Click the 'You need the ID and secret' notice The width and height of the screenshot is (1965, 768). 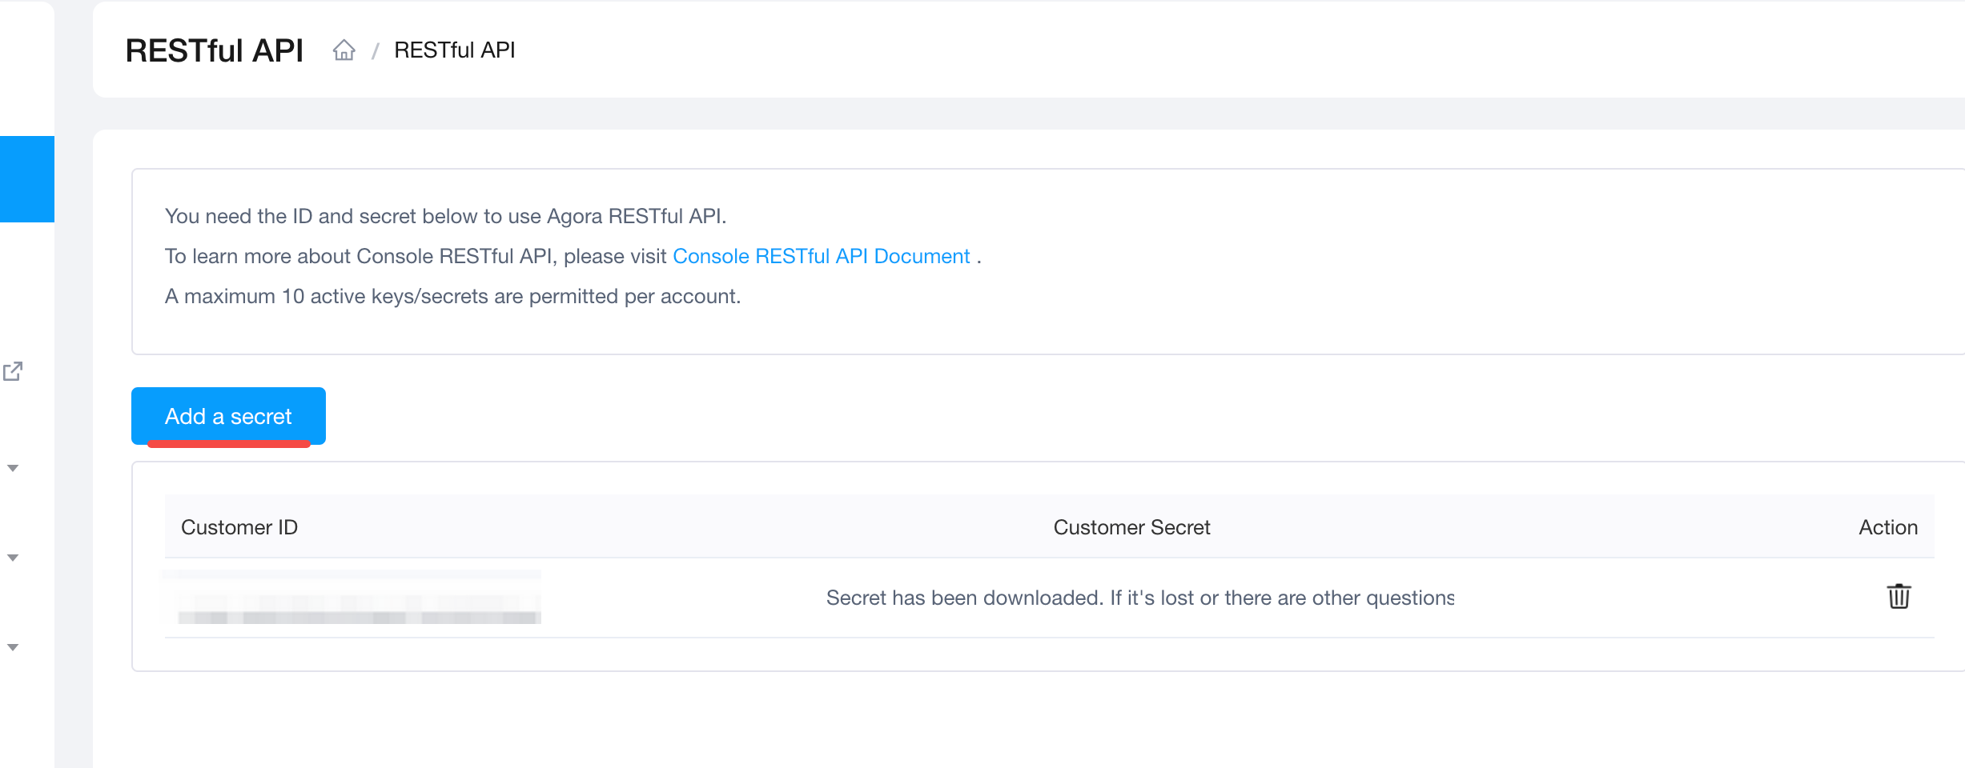click(445, 216)
